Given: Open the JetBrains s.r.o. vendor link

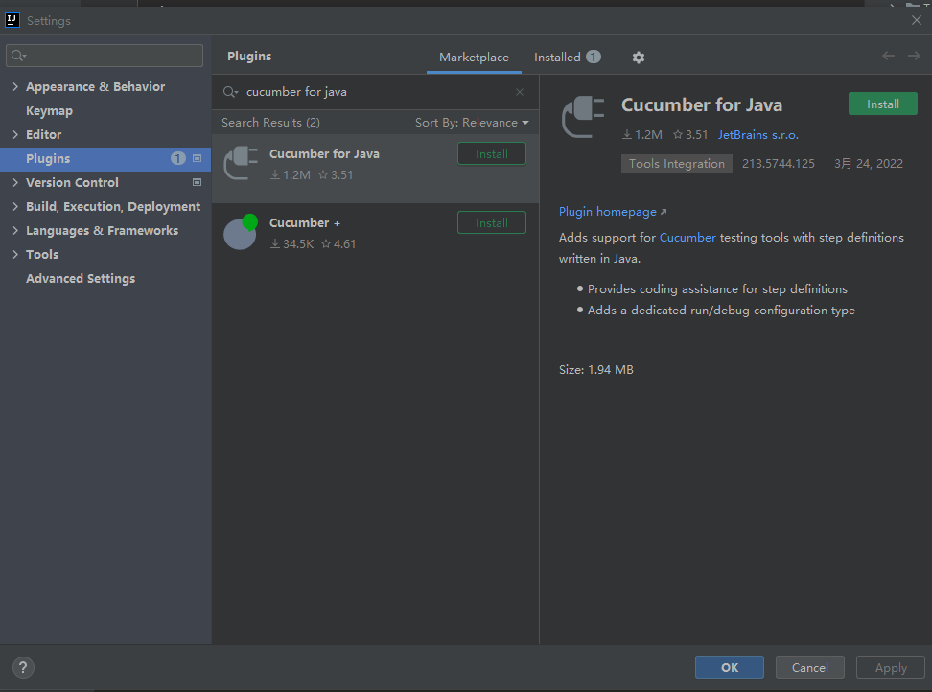Looking at the screenshot, I should coord(757,134).
